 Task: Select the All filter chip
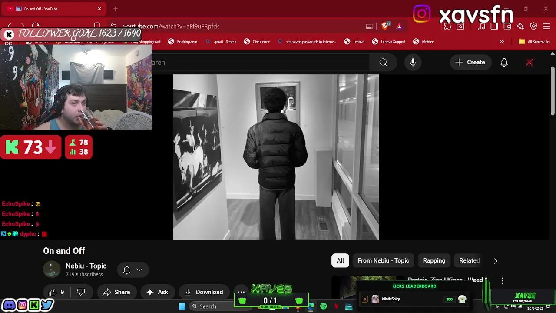340,260
